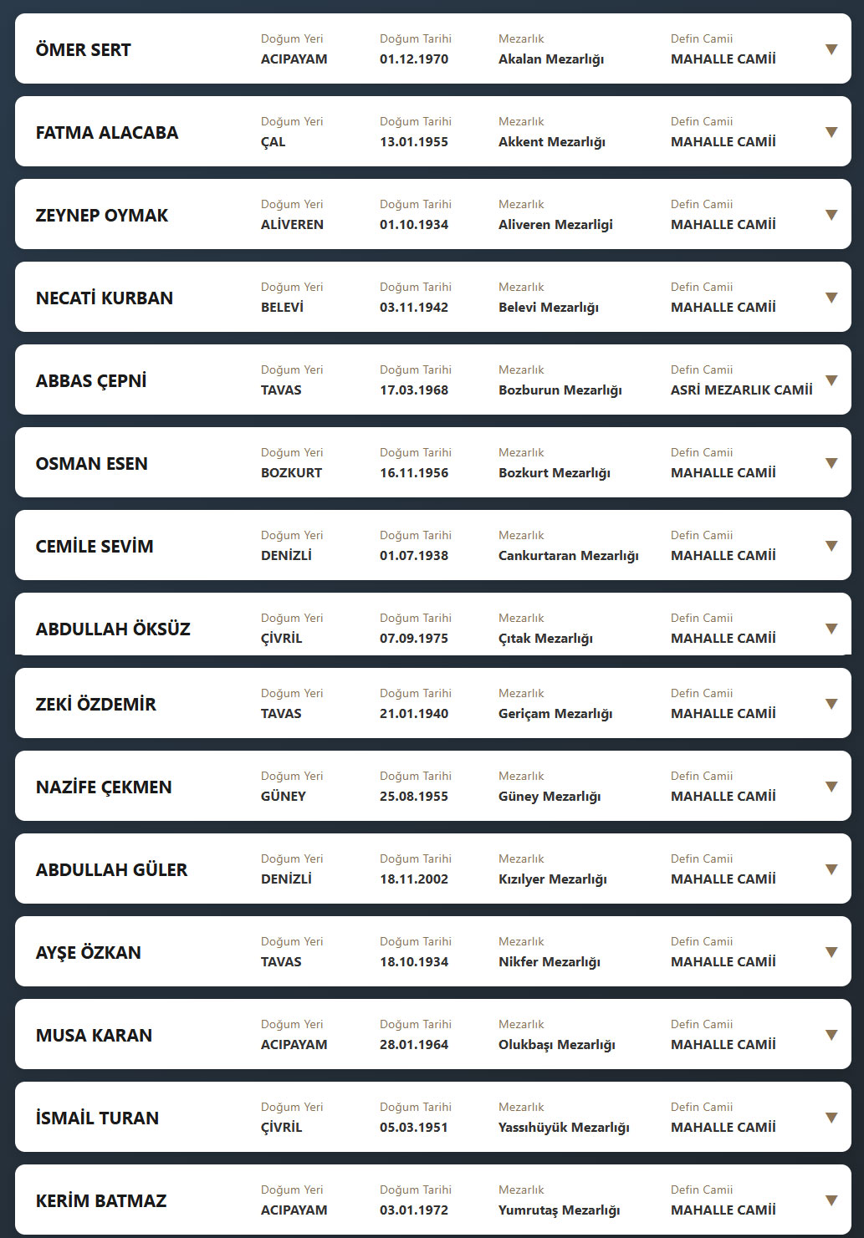The height and width of the screenshot is (1238, 864).
Task: Expand ABDULLAH GÜLER row arrow
Action: click(x=831, y=869)
